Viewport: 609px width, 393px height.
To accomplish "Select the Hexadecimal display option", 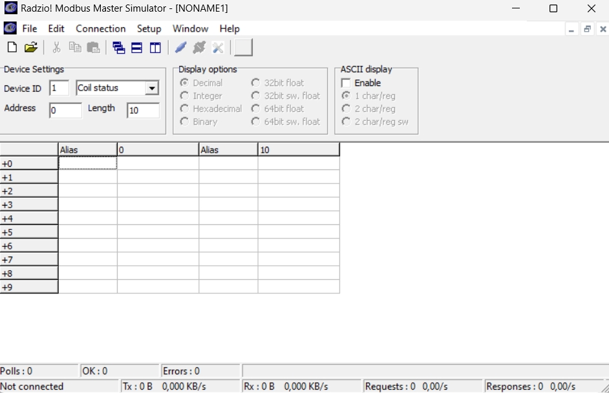I will coord(185,109).
